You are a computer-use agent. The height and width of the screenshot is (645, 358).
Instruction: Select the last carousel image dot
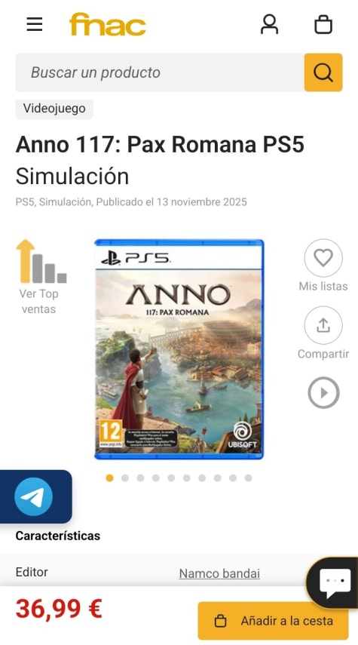point(248,478)
